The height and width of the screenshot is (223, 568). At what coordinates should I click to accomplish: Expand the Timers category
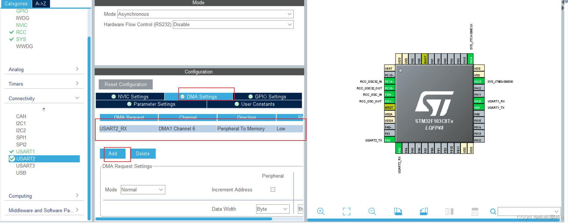[x=44, y=84]
